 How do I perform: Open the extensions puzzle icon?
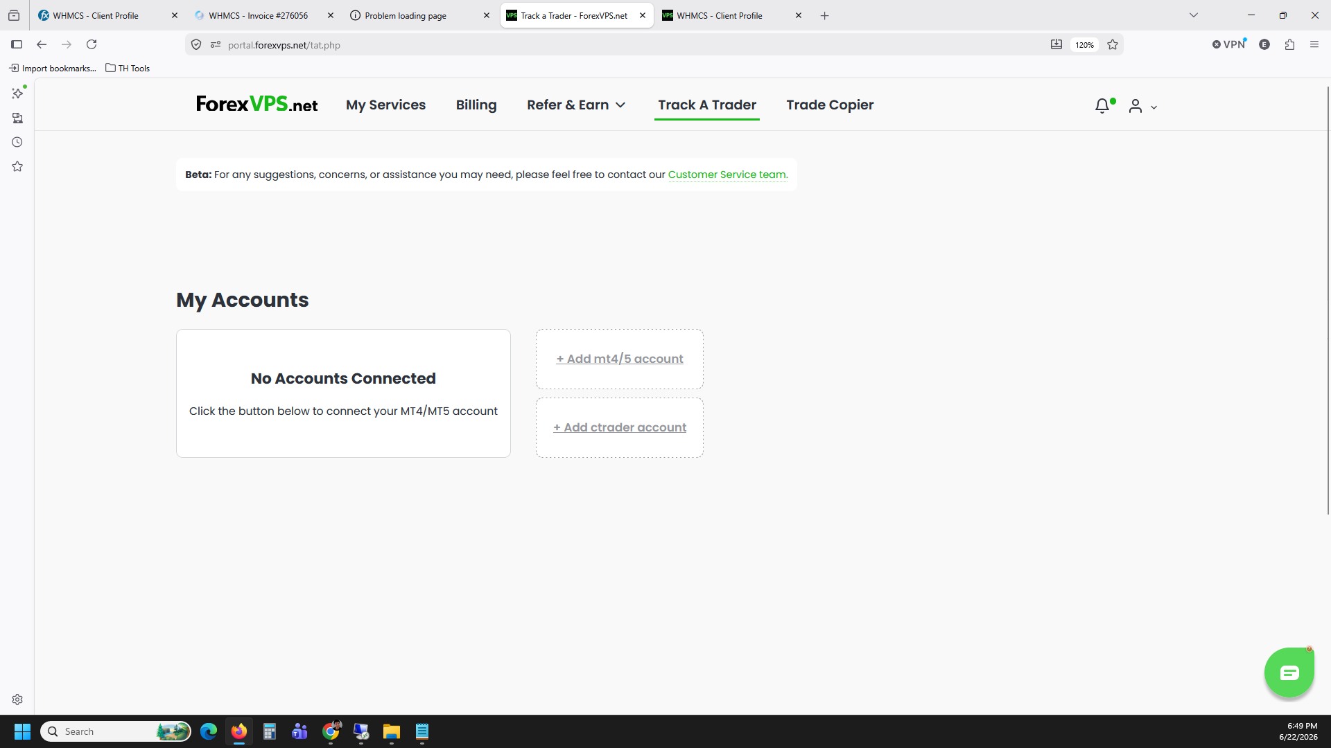(1289, 44)
